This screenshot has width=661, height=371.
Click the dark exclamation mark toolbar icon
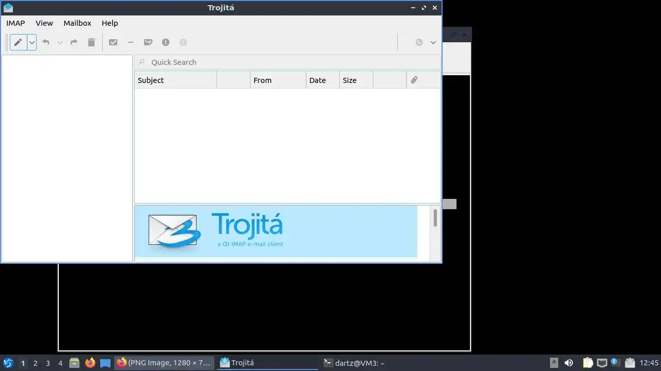pyautogui.click(x=166, y=42)
